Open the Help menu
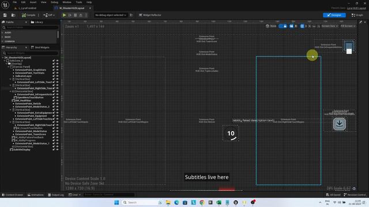 (x=89, y=2)
